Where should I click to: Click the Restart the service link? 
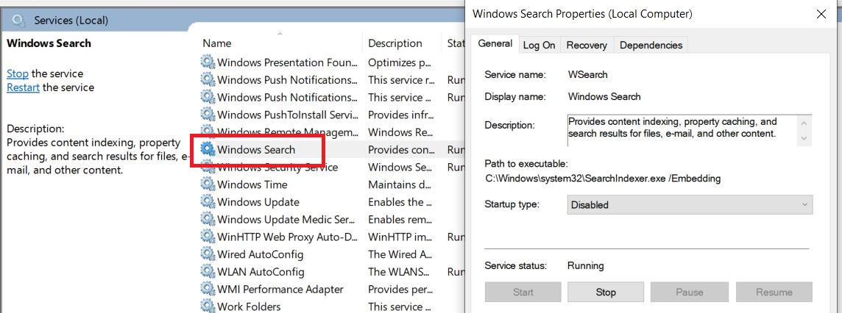tap(23, 87)
